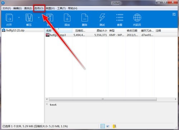Open the 帮助(H) menu
179x130 pixels.
tap(73, 8)
